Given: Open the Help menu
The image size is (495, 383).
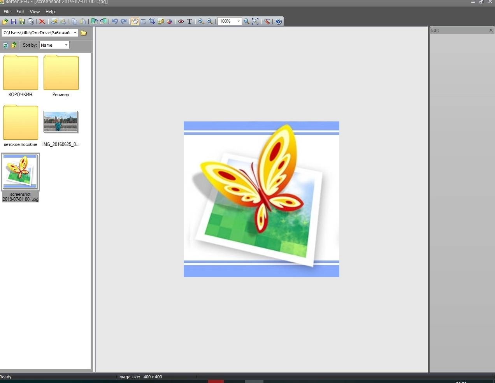Looking at the screenshot, I should pos(50,12).
